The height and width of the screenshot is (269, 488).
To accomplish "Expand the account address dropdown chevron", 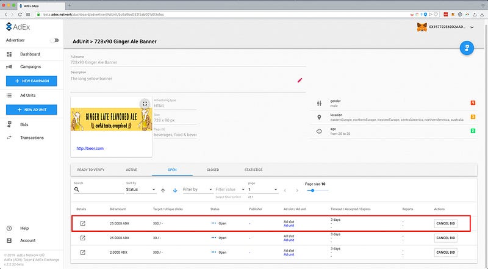I will [x=472, y=27].
